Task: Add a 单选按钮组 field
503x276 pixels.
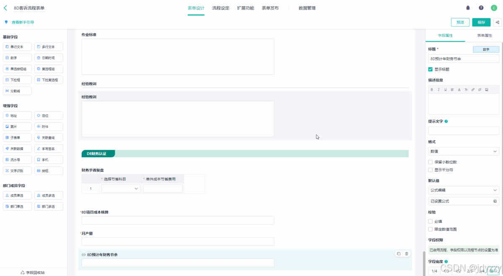Action: tap(17, 69)
